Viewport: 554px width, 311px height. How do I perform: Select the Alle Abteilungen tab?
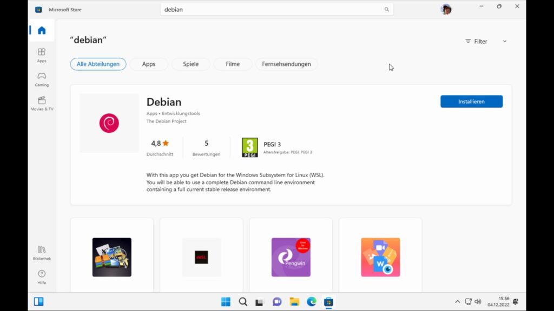click(98, 64)
